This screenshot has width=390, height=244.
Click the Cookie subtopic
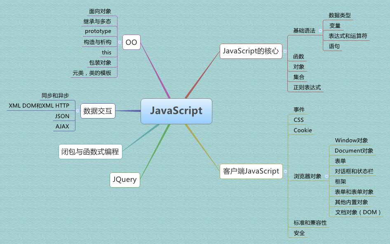303,130
